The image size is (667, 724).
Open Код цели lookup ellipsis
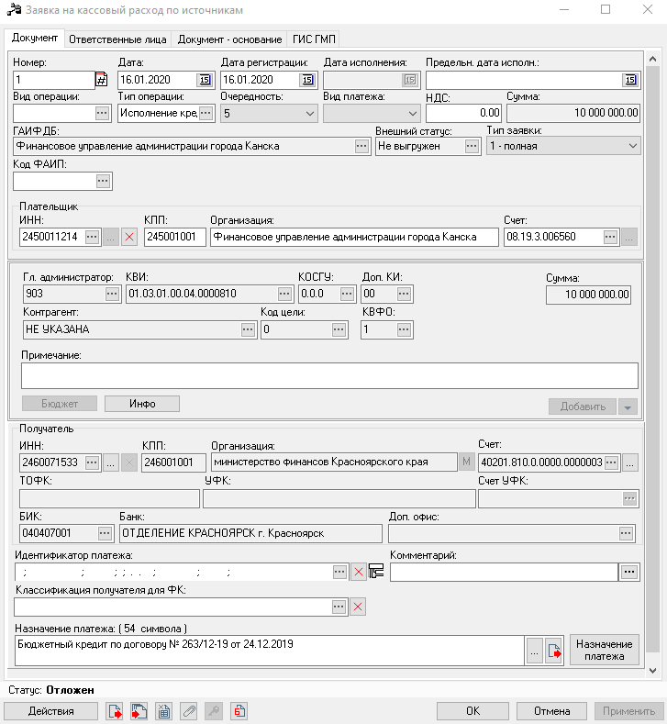(x=339, y=329)
